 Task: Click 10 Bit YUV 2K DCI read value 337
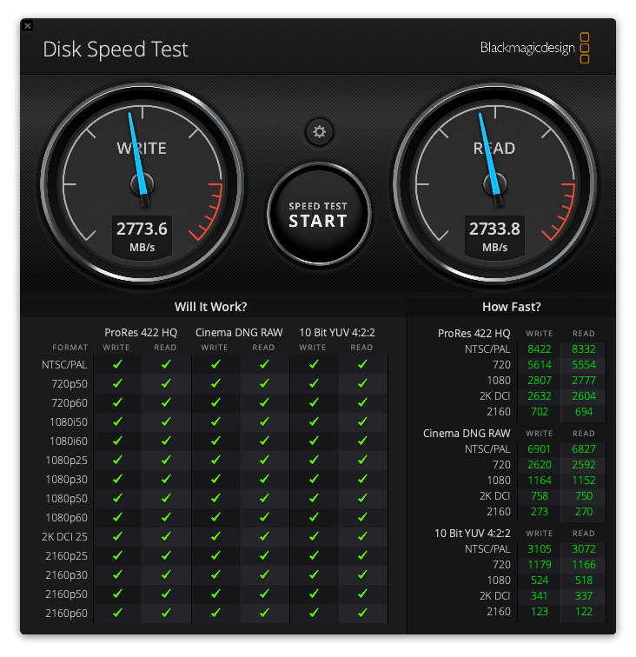coord(584,596)
